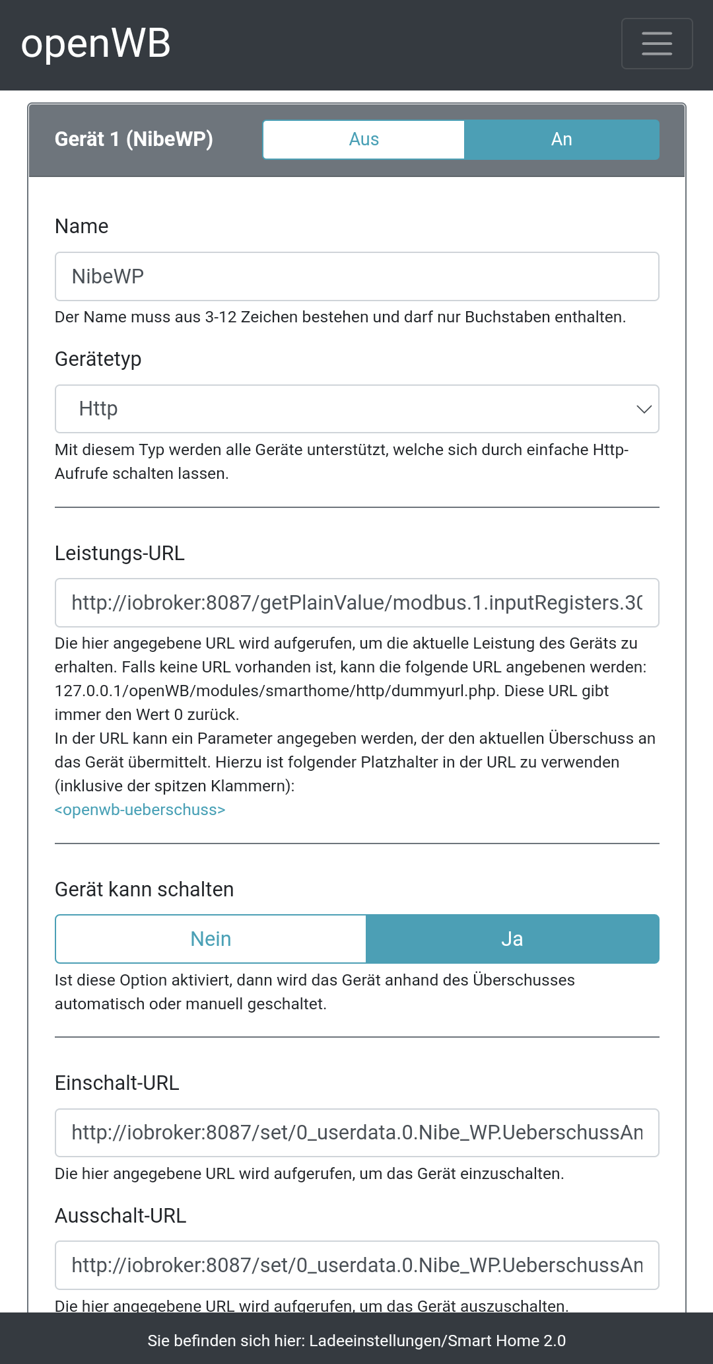Switch Gerät 1 to An
Screen dimensions: 713x1364
click(x=561, y=139)
